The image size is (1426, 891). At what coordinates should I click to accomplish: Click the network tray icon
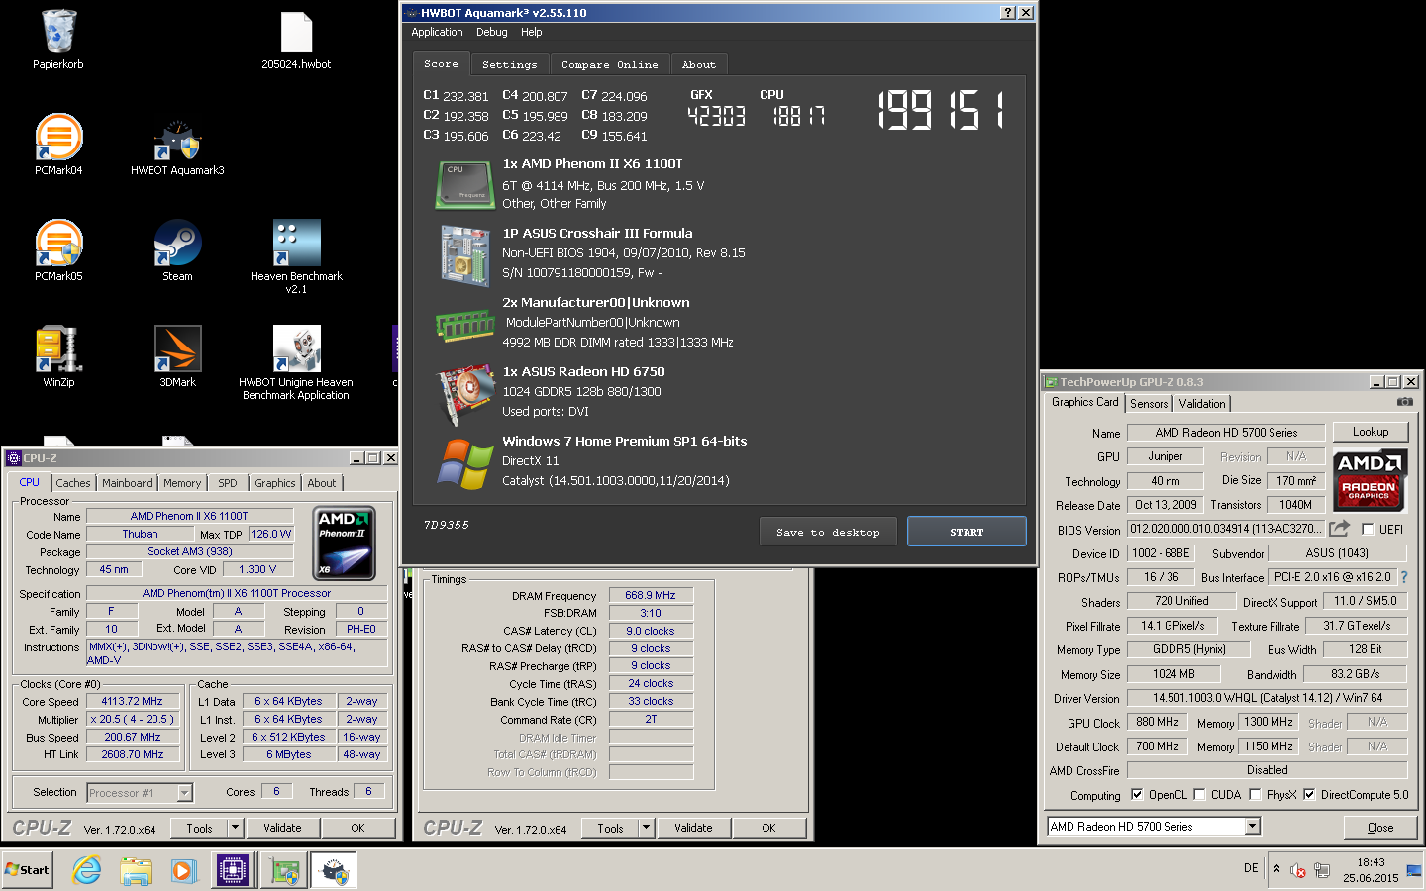pyautogui.click(x=1322, y=871)
